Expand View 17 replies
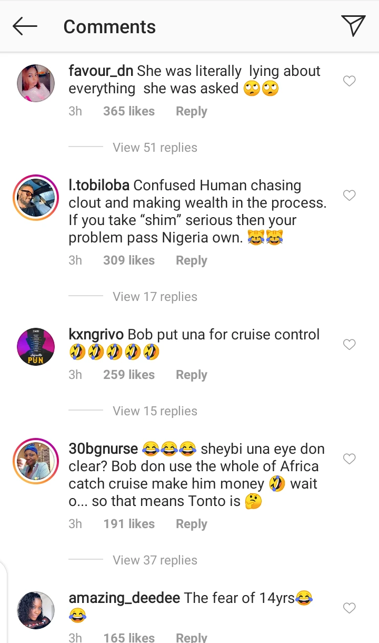 [x=155, y=297]
